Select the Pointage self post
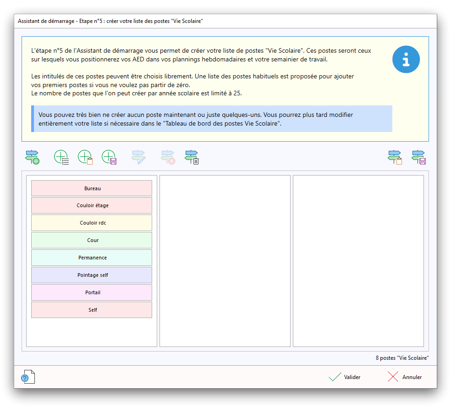 92,275
